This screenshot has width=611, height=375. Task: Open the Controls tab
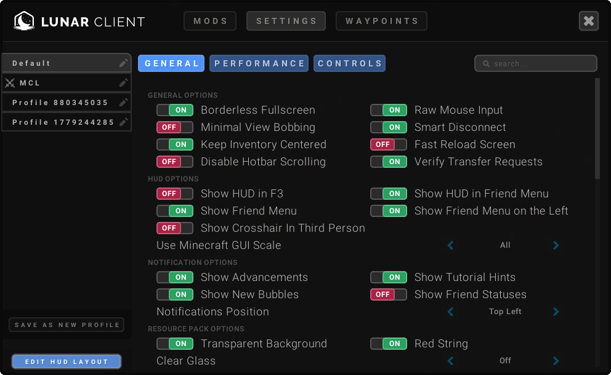click(x=350, y=63)
